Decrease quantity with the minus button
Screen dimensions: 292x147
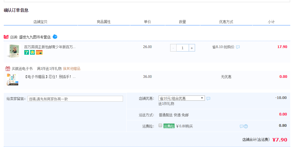click(173, 48)
